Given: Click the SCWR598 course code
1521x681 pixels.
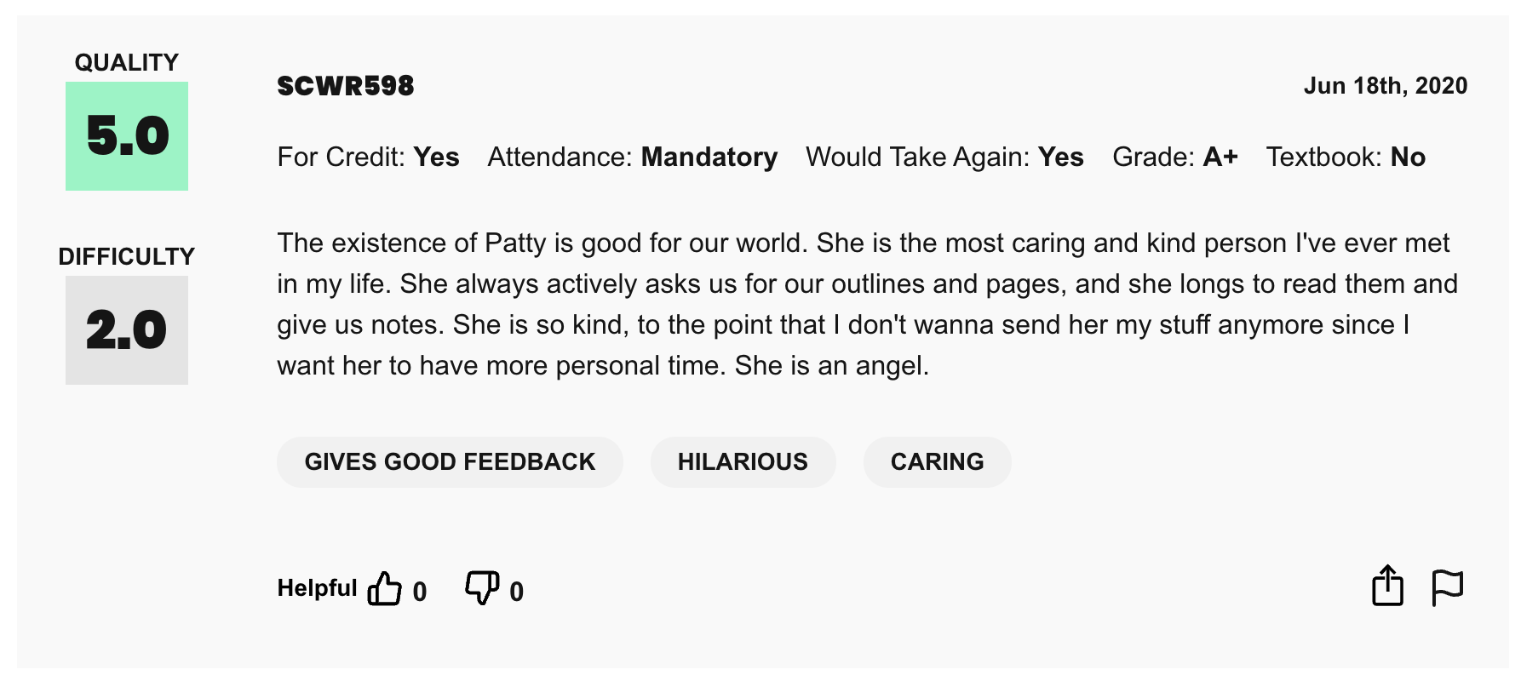Looking at the screenshot, I should [x=345, y=85].
